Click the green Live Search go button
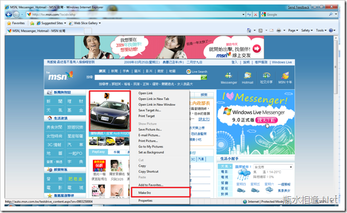The width and height of the screenshot is (347, 213). [x=204, y=77]
